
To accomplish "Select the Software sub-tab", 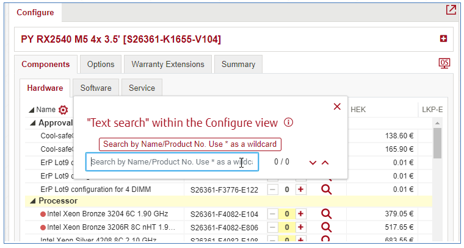I will click(96, 88).
